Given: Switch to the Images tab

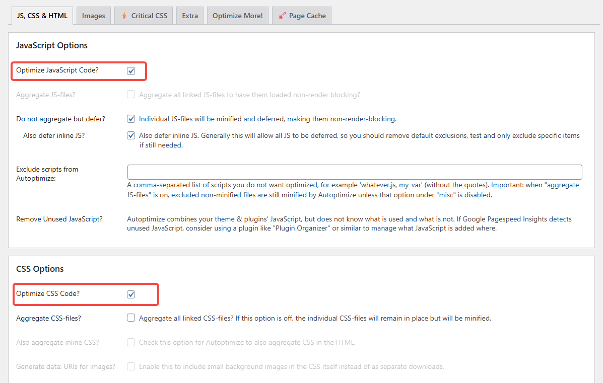Looking at the screenshot, I should [x=93, y=15].
